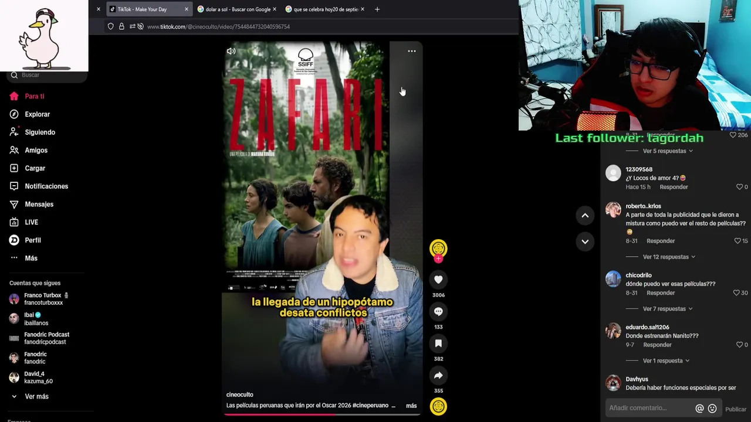Viewport: 751px width, 422px height.
Task: Go to next video with down arrow
Action: point(585,241)
